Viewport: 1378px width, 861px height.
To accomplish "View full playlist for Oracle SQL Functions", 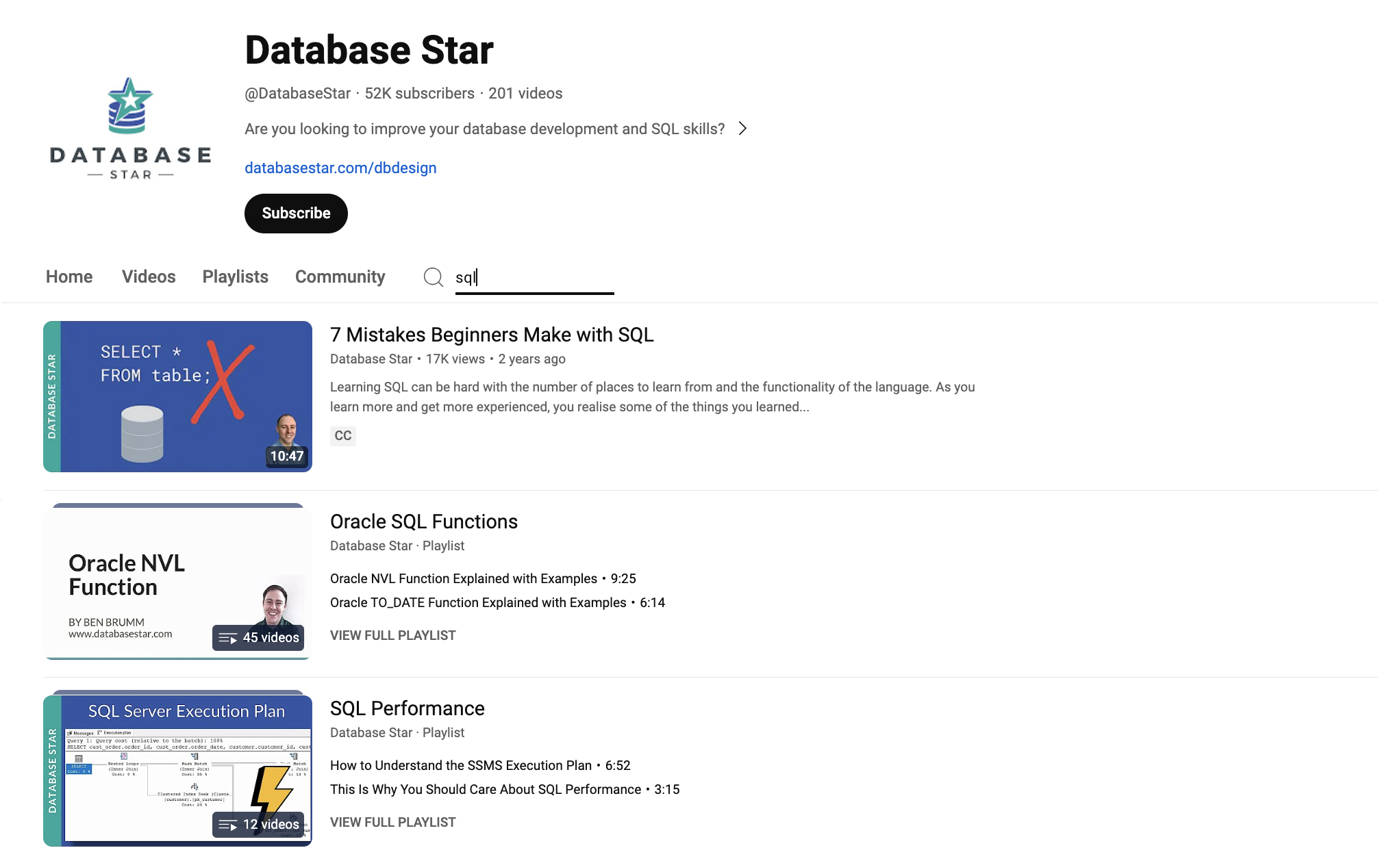I will (x=392, y=636).
